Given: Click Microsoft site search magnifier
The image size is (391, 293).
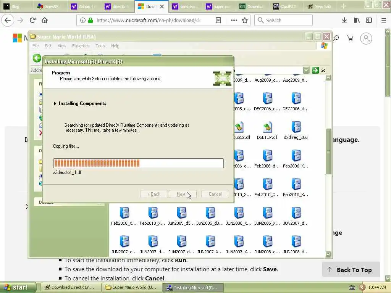Looking at the screenshot, I should click(336, 38).
